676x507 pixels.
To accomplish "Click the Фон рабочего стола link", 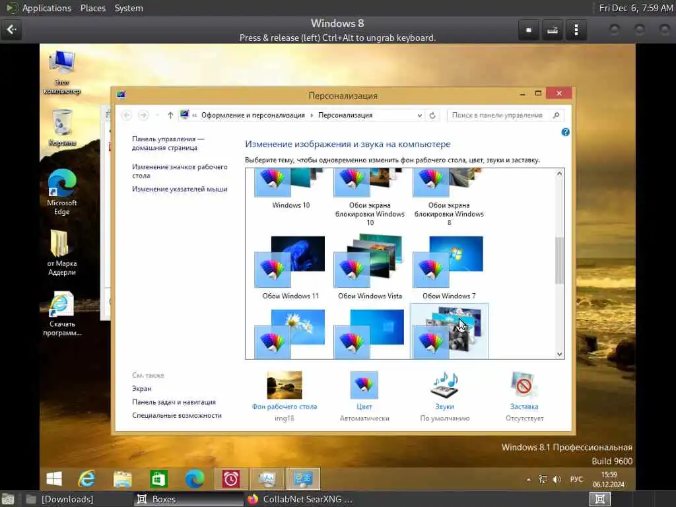I will pos(284,407).
